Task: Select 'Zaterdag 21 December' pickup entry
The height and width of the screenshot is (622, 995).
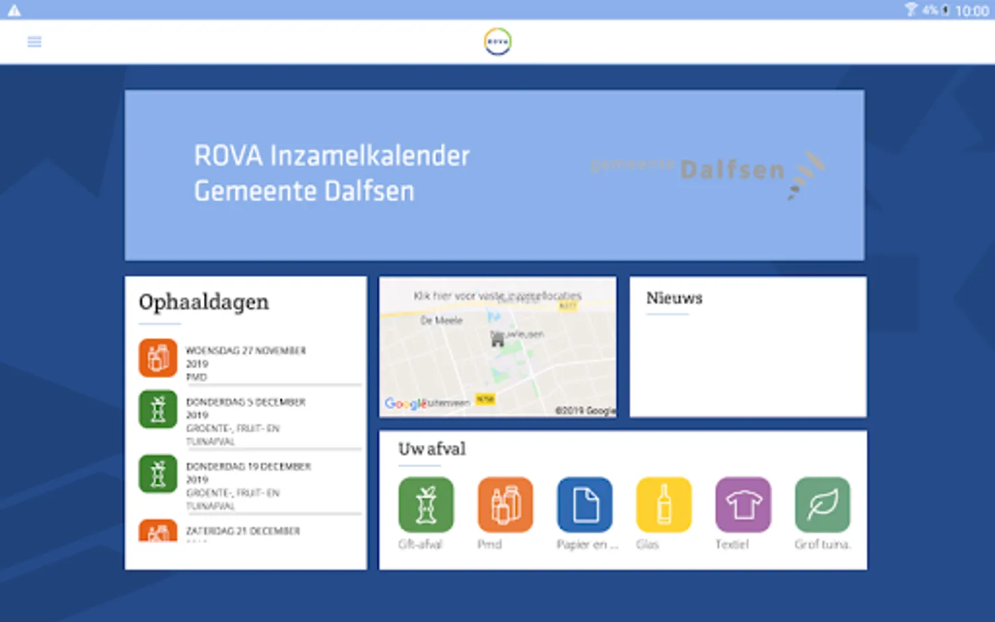Action: 250,531
